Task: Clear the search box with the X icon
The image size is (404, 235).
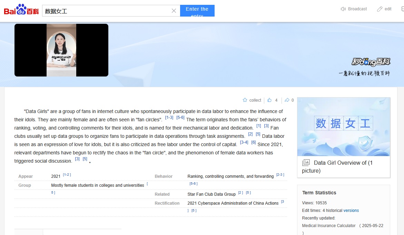Action: [174, 11]
